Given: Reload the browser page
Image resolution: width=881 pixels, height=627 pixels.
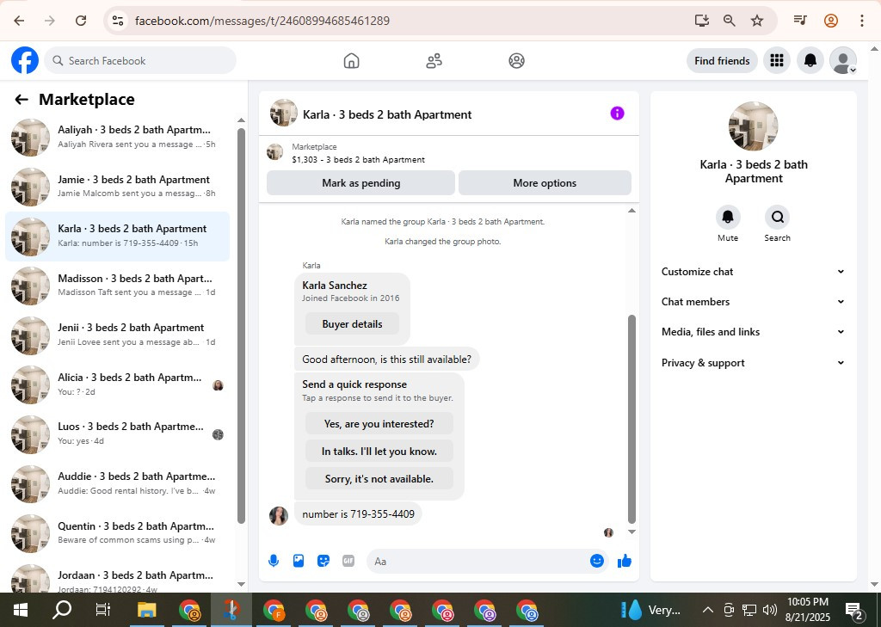Looking at the screenshot, I should [81, 21].
